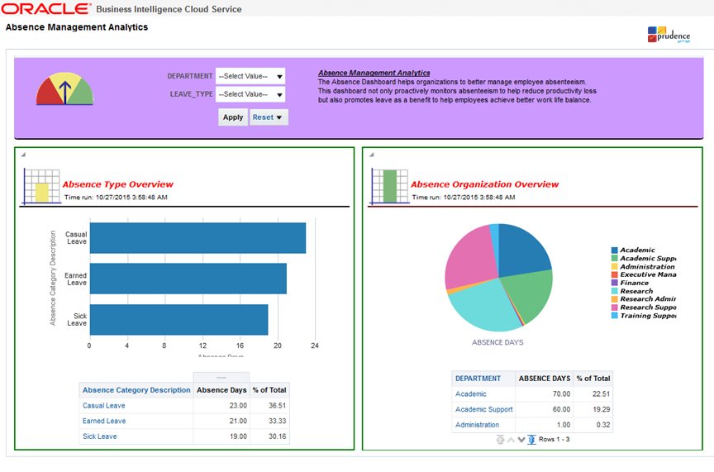The image size is (714, 472).
Task: Open the Casual Leave table link
Action: tap(104, 406)
